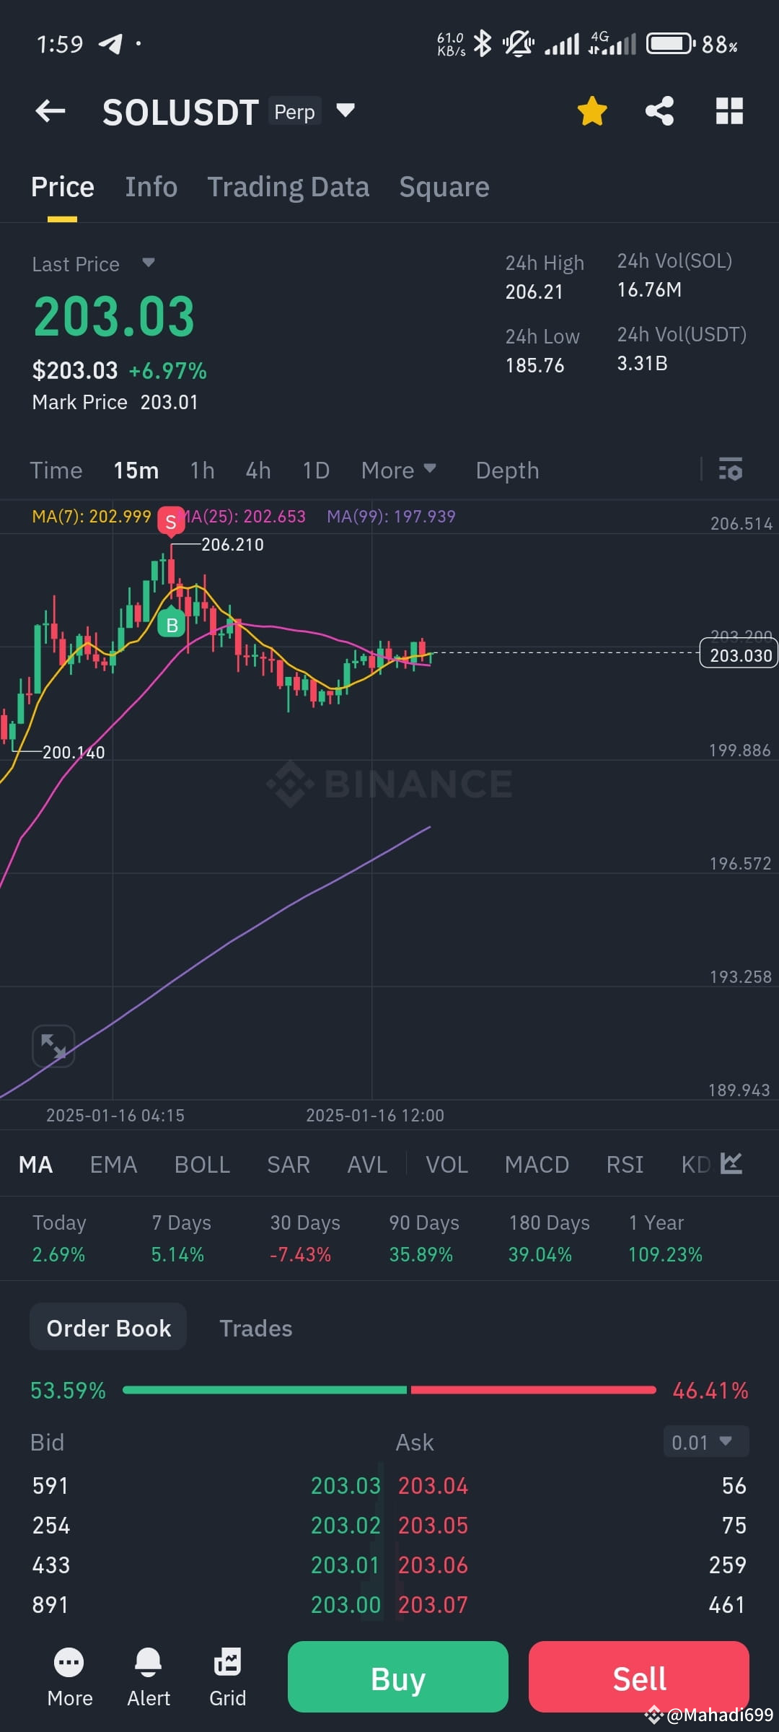Screen dimensions: 779x1732
Task: Tap ask price 203.07
Action: (x=433, y=1604)
